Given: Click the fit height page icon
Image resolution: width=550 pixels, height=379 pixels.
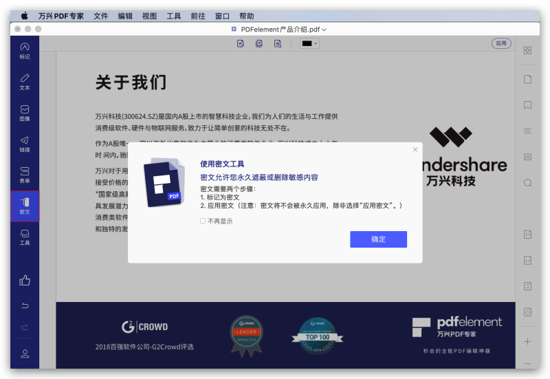Looking at the screenshot, I should pos(527,286).
